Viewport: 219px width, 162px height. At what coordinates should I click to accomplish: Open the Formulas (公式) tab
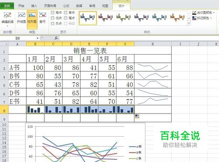click(66, 6)
